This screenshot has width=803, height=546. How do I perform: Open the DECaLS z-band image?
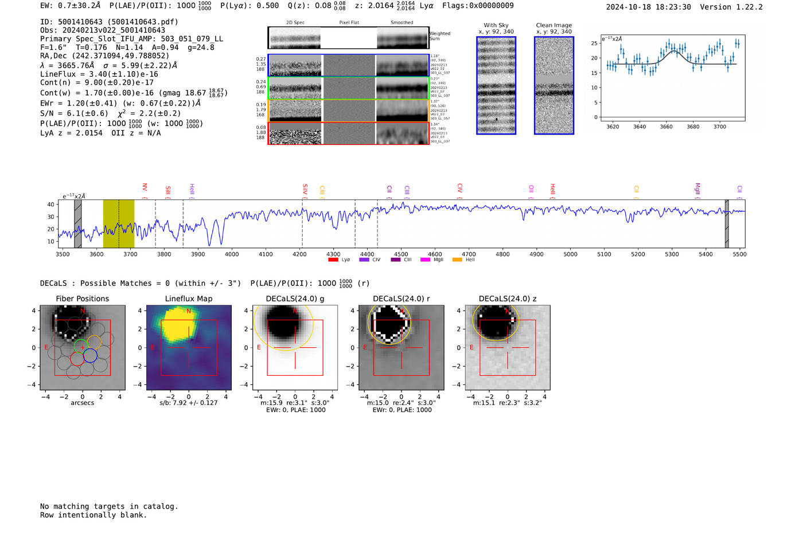point(508,348)
